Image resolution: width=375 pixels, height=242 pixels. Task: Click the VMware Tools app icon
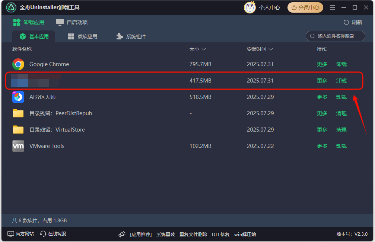tap(18, 146)
